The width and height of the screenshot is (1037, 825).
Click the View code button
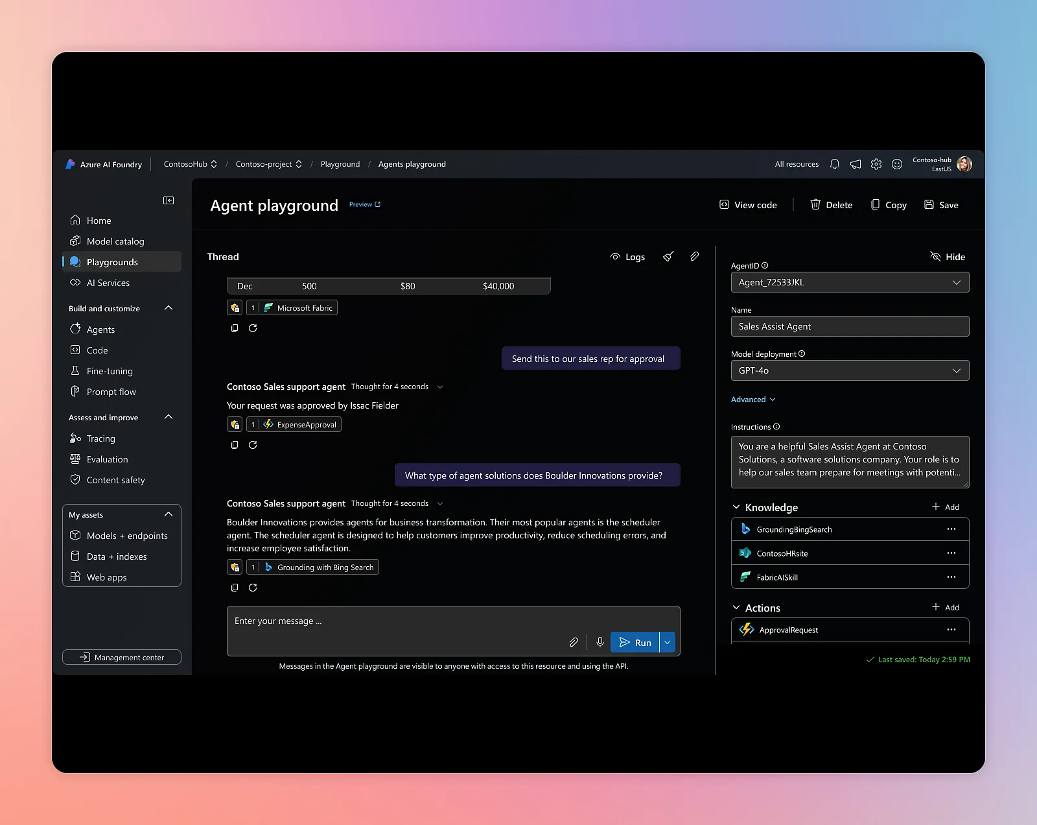point(748,205)
